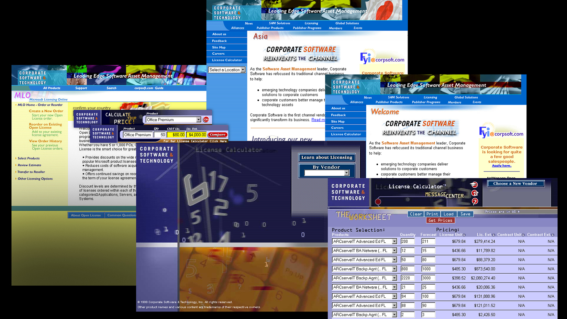Viewport: 567px width, 319px height.
Task: Click the Corporate Software logo in the worksheet window
Action: (348, 192)
